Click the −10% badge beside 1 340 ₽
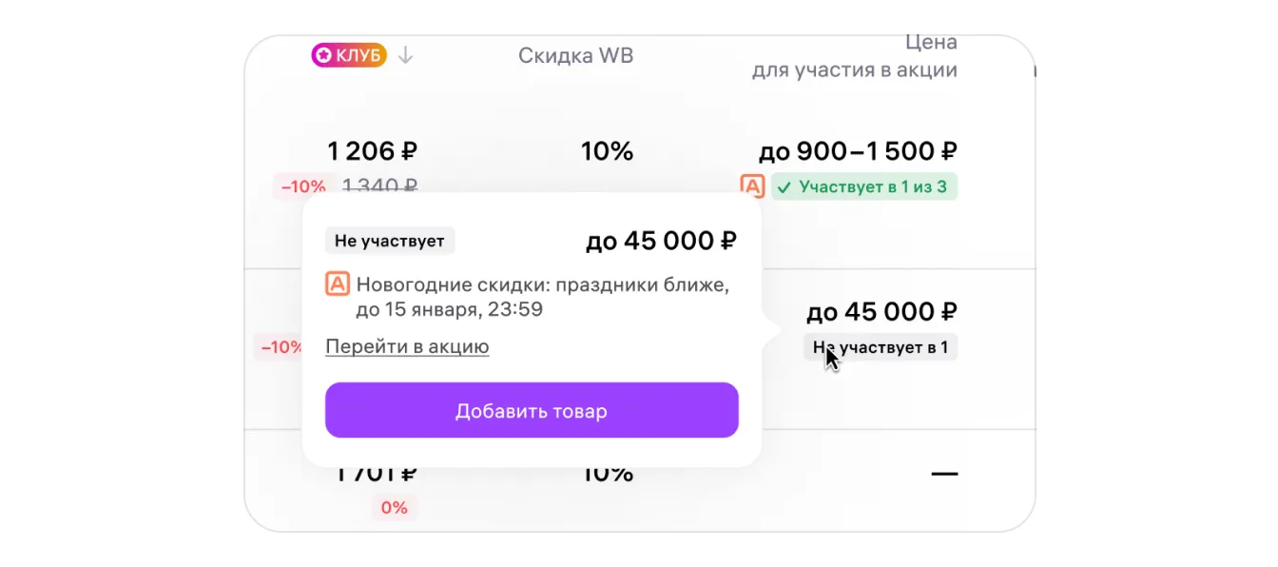Screen dimensions: 1278x567 tap(303, 186)
